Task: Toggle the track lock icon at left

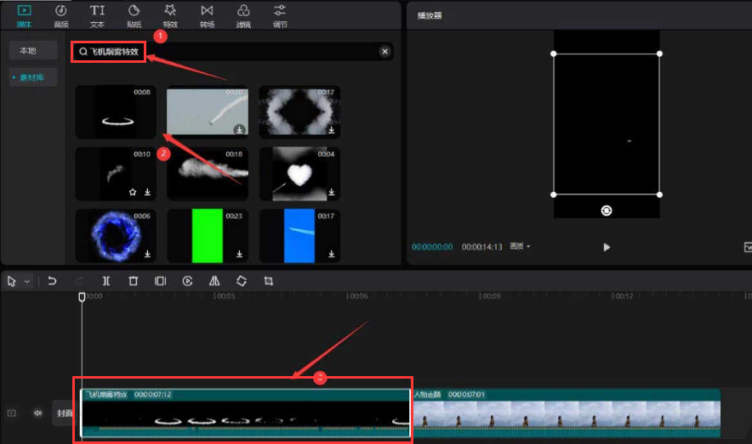Action: [12, 413]
